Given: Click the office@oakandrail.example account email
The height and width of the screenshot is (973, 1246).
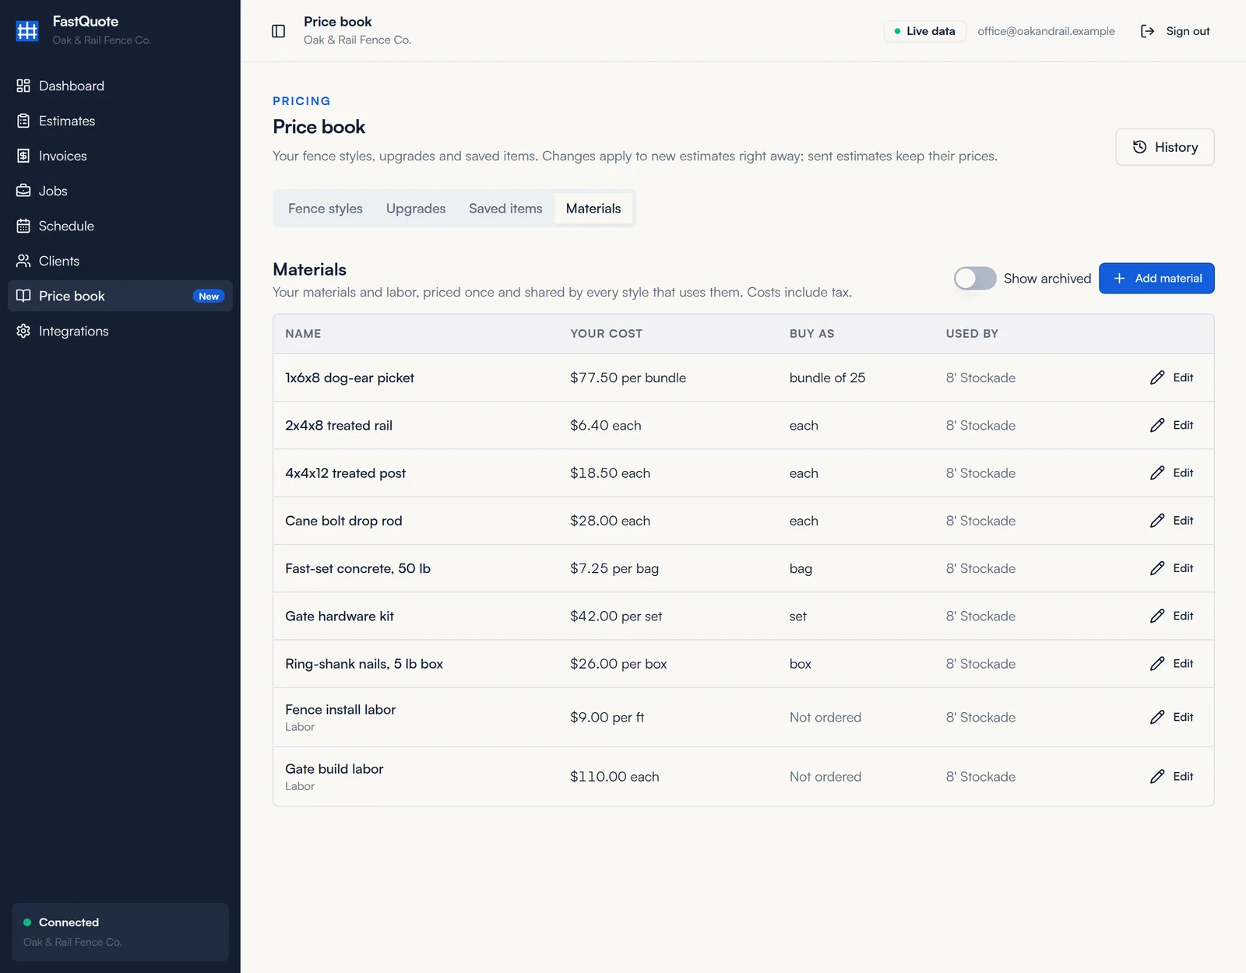Looking at the screenshot, I should point(1046,31).
